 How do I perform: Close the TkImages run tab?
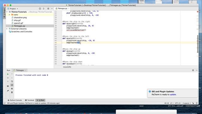pos(25,70)
